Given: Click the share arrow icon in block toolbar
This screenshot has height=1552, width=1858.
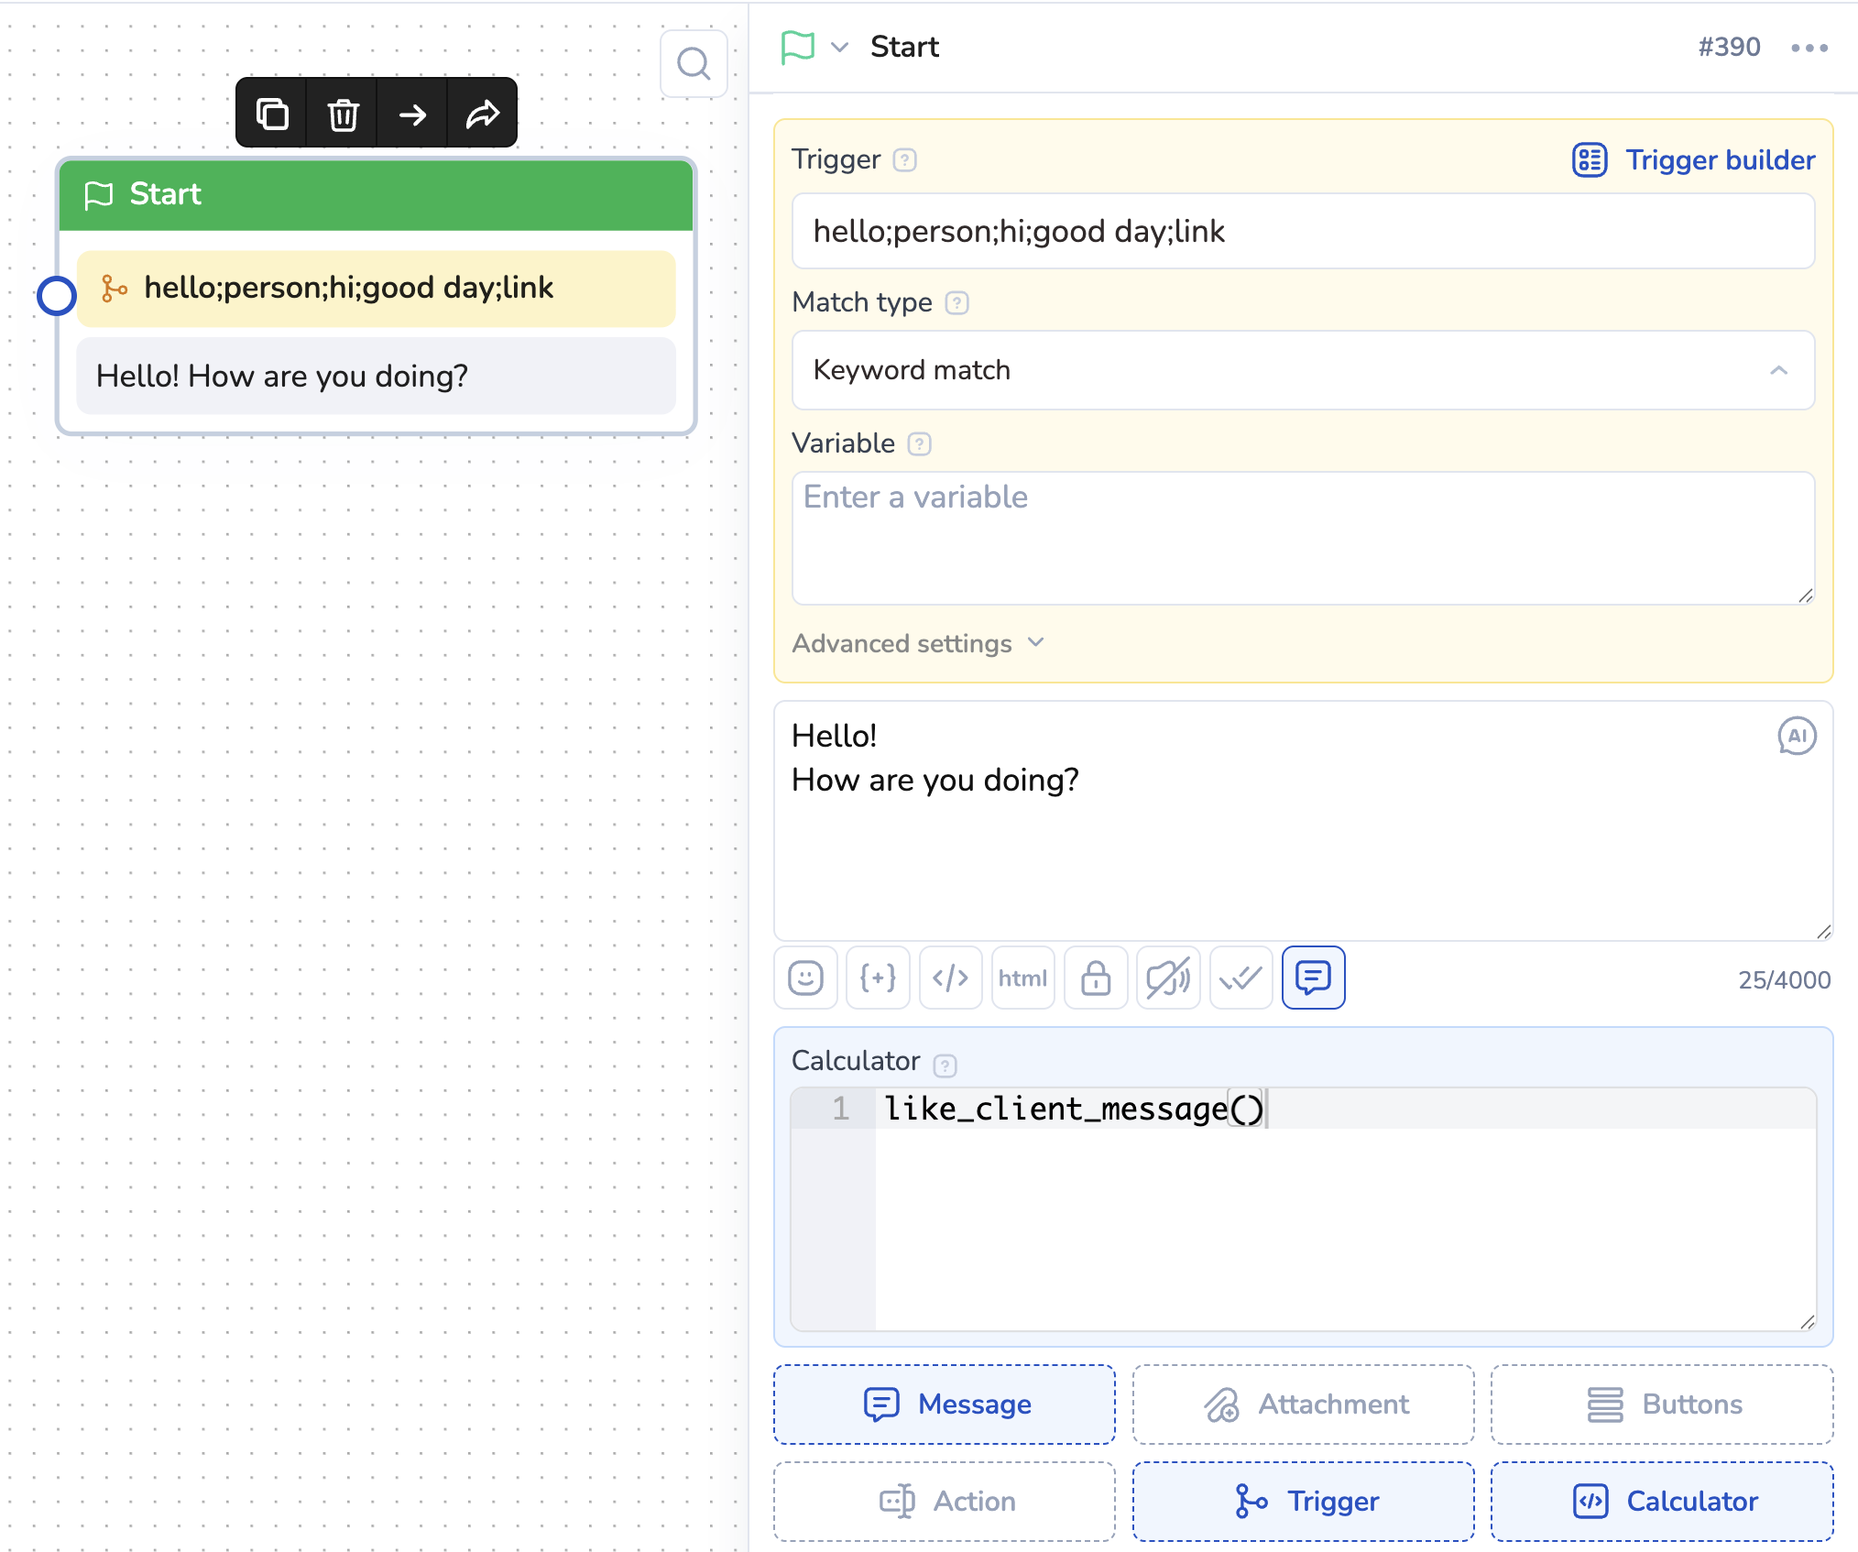Looking at the screenshot, I should pyautogui.click(x=483, y=115).
